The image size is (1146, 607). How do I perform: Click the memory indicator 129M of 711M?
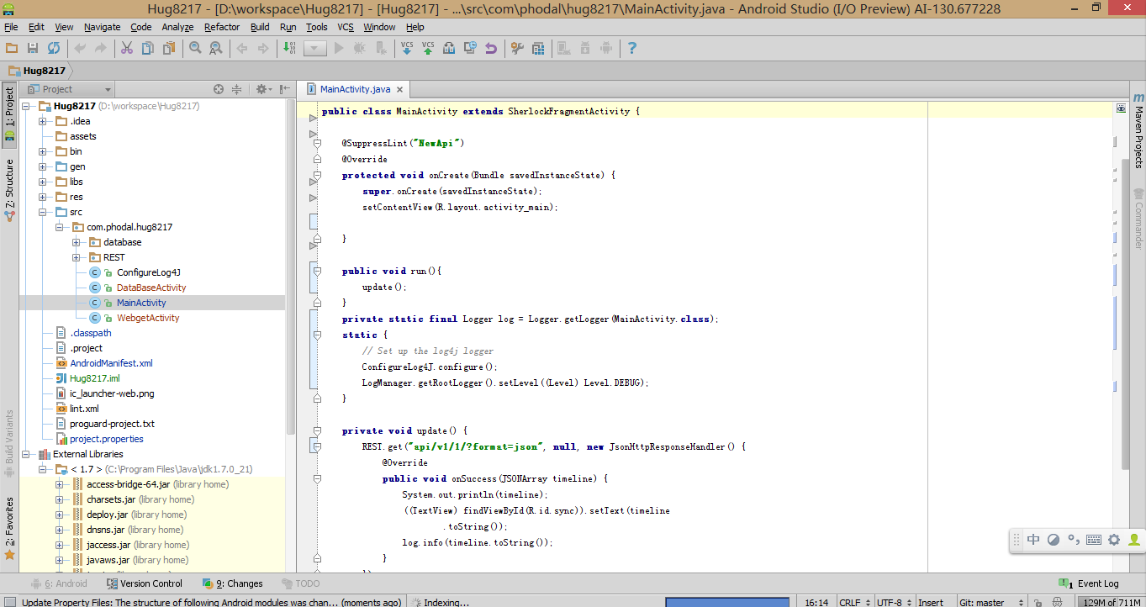1111,602
